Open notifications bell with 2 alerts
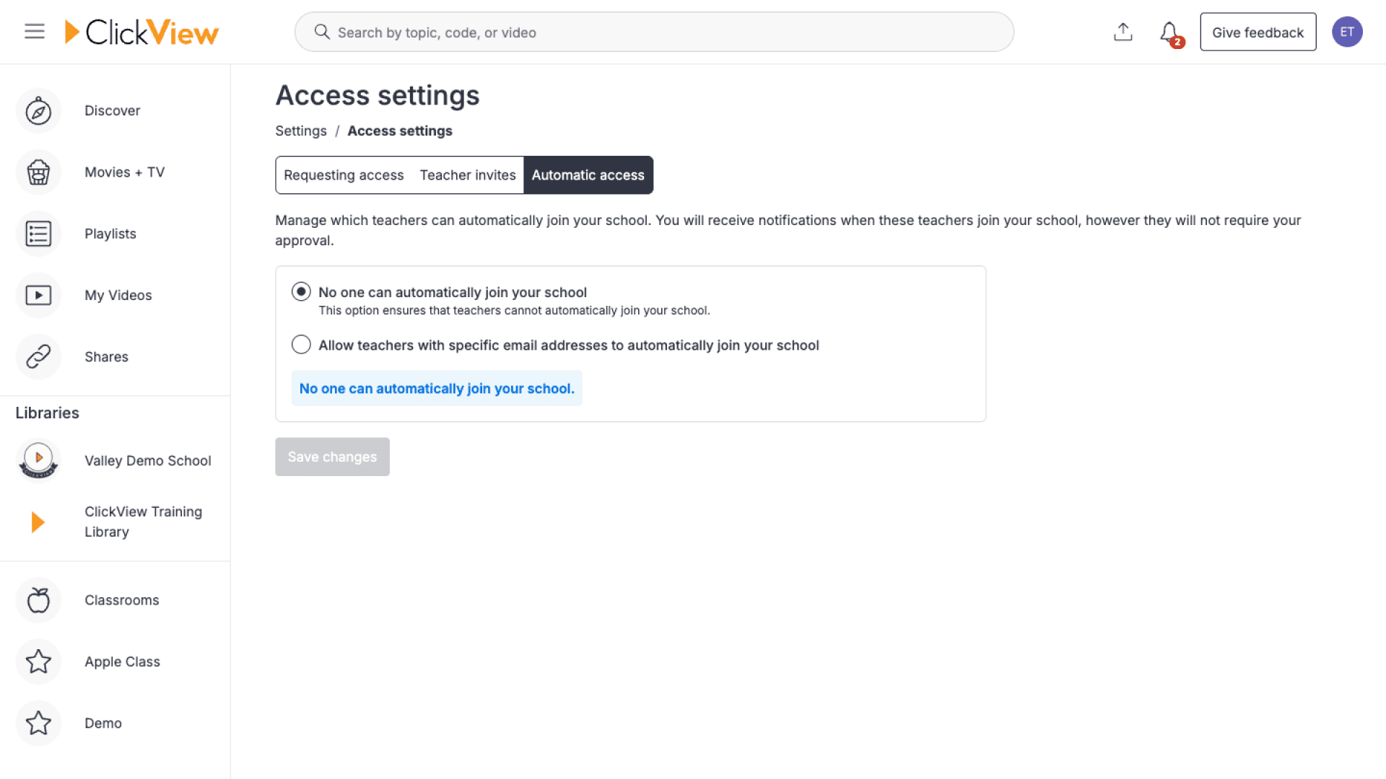This screenshot has height=779, width=1386. tap(1169, 32)
